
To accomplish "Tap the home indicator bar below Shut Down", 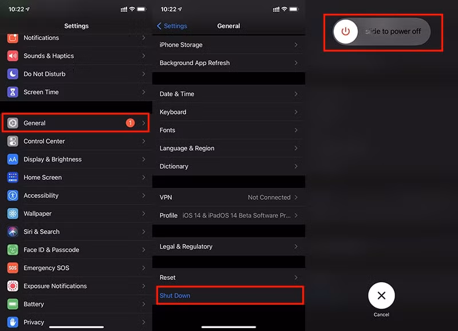I will [x=228, y=327].
